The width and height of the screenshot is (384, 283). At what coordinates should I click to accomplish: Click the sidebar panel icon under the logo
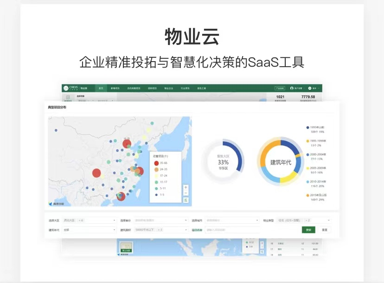point(68,97)
